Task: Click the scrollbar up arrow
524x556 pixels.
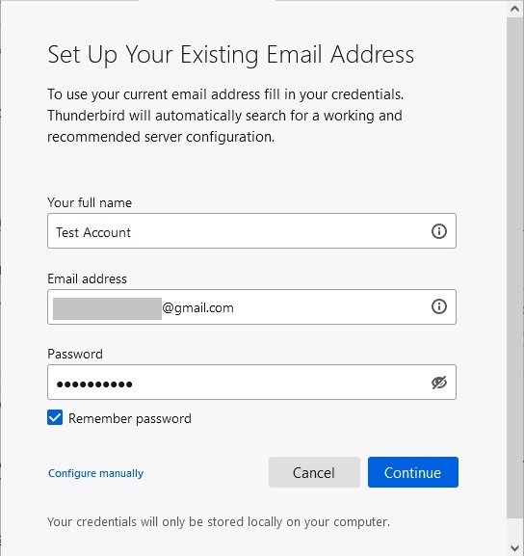Action: 514,9
